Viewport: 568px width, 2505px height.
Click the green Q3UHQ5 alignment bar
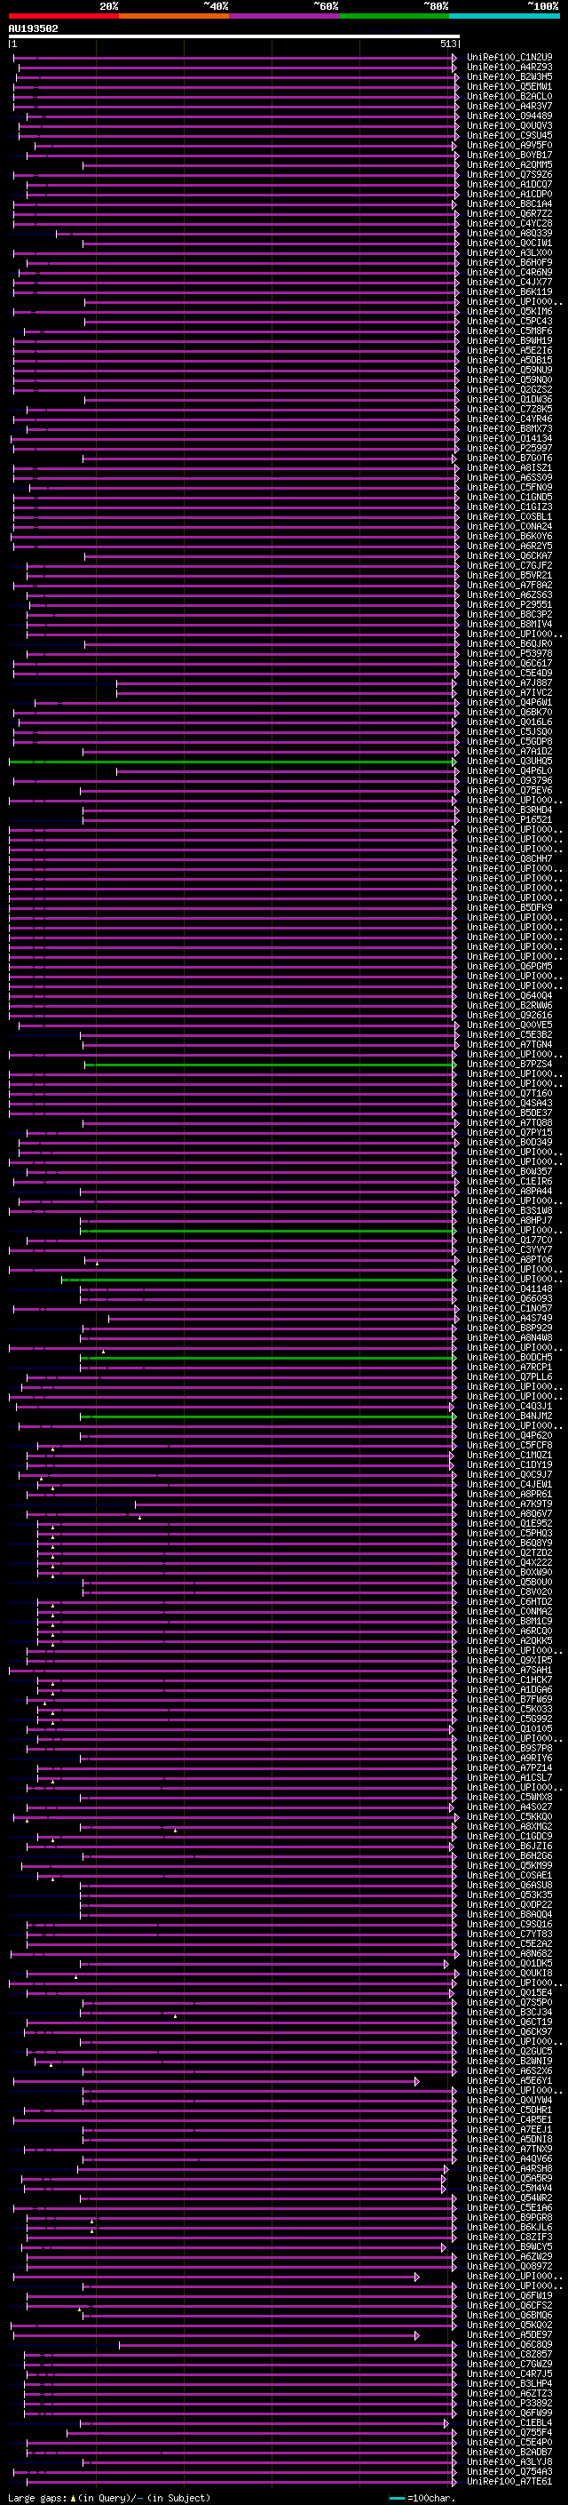(232, 762)
